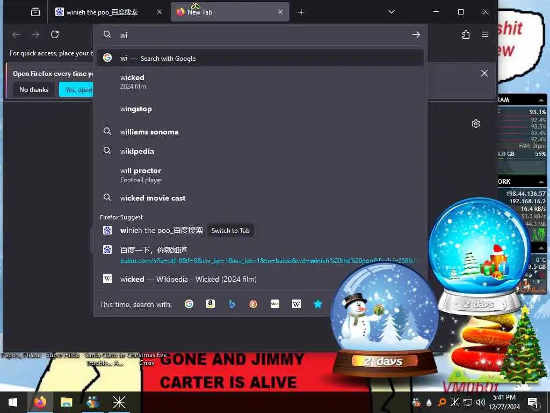Open the Windows Start menu
This screenshot has height=413, width=550.
pos(13,402)
